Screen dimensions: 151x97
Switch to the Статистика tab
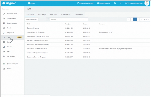[x=78, y=15]
